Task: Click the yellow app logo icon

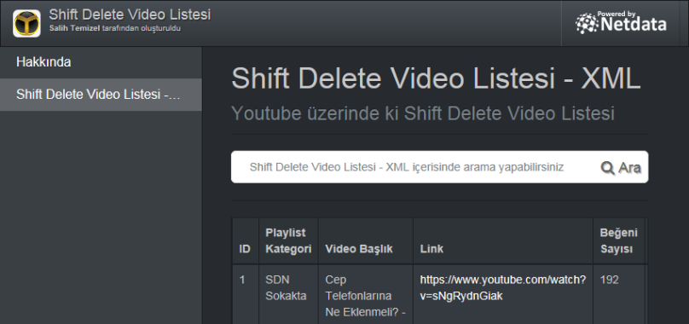Action: tap(26, 23)
